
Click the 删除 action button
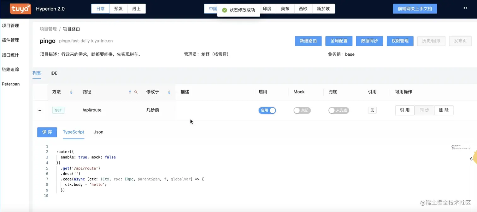444,110
